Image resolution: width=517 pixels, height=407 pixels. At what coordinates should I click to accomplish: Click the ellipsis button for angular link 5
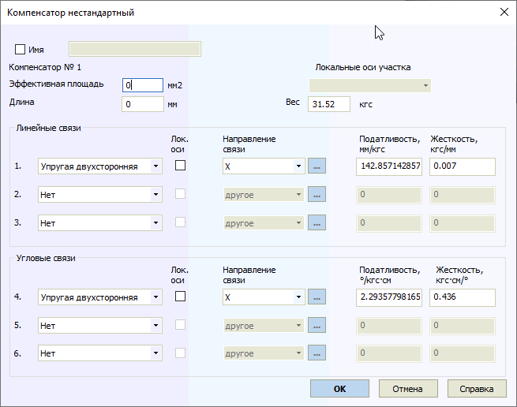[x=317, y=325]
